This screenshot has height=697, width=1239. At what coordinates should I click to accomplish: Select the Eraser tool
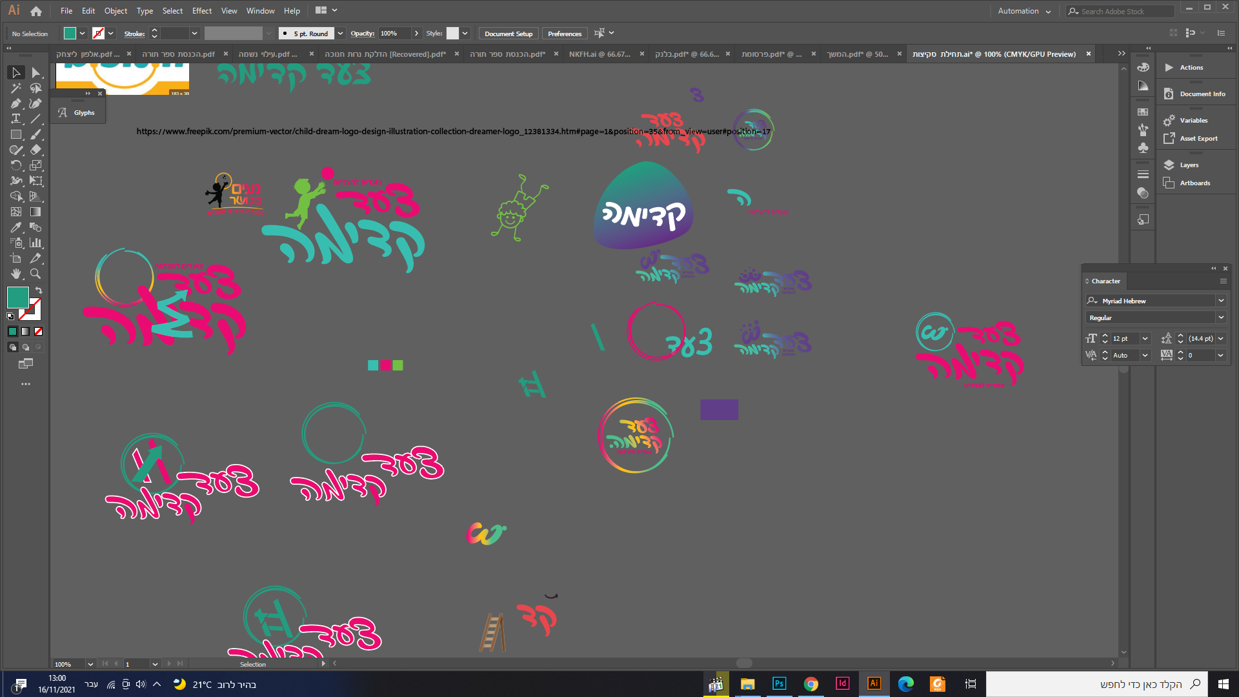pos(36,150)
